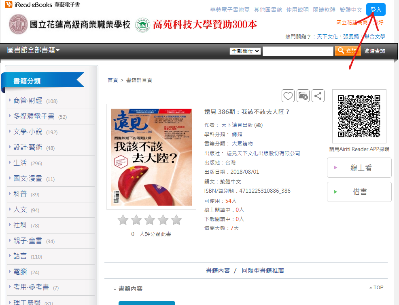Switch to 同類型書籍推薦 tab

(263, 270)
